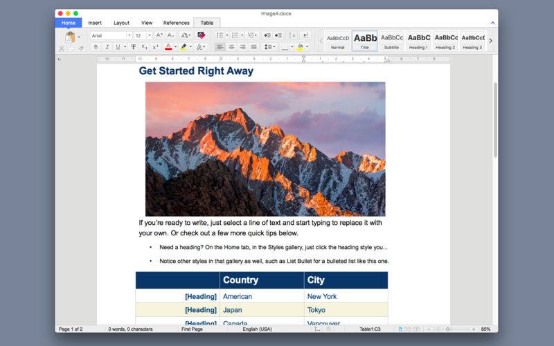The width and height of the screenshot is (554, 346).
Task: Show next styles in the gallery
Action: tap(490, 41)
